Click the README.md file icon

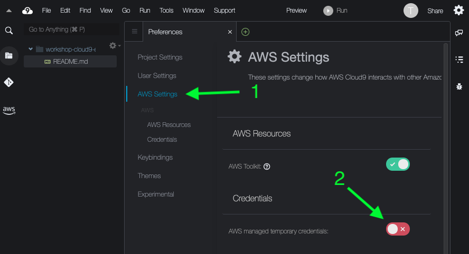[47, 62]
